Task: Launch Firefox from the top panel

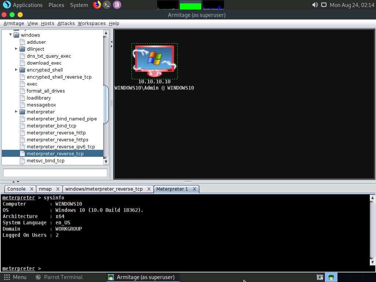Action: (x=97, y=5)
